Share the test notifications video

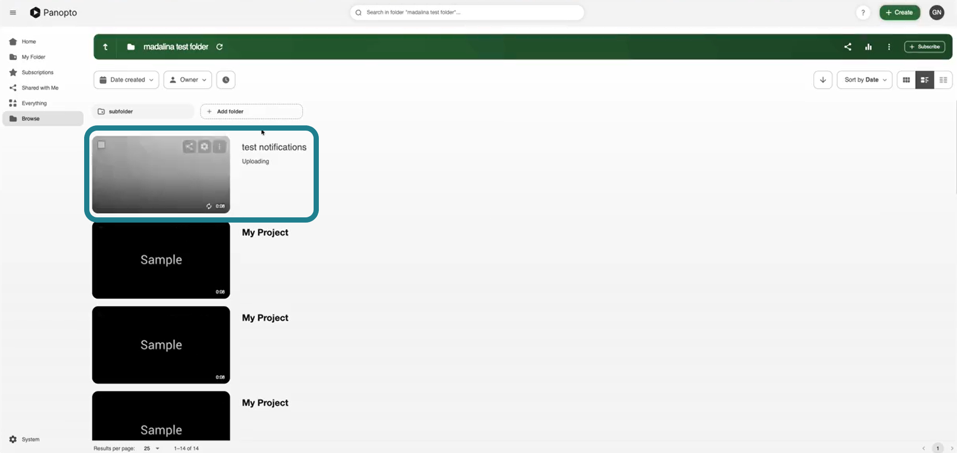[x=189, y=147]
